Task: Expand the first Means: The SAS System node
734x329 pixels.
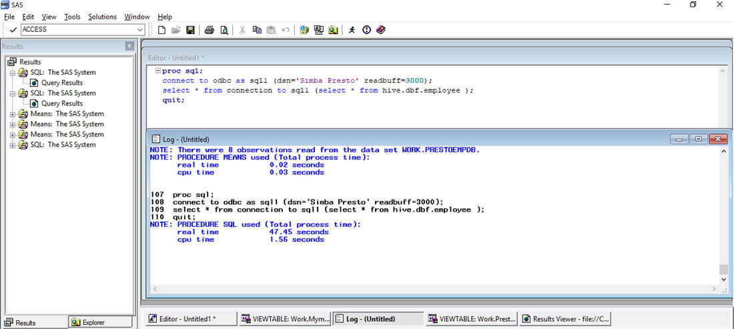Action: tap(12, 113)
